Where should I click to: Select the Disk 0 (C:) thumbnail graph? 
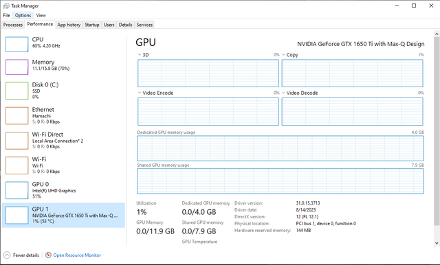16,91
